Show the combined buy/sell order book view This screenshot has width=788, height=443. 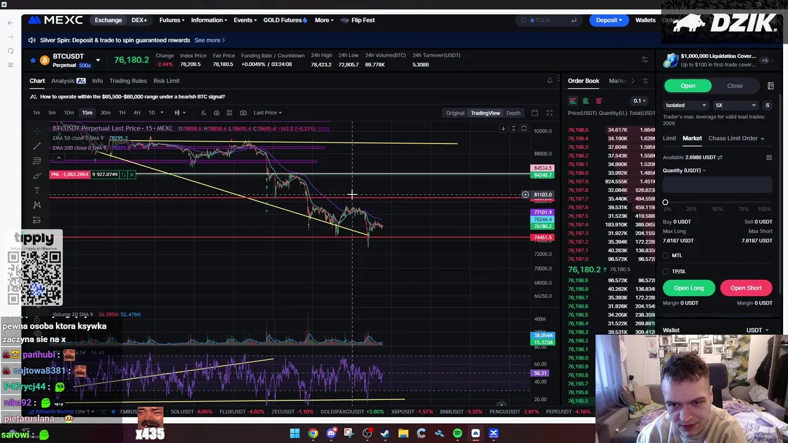point(573,101)
